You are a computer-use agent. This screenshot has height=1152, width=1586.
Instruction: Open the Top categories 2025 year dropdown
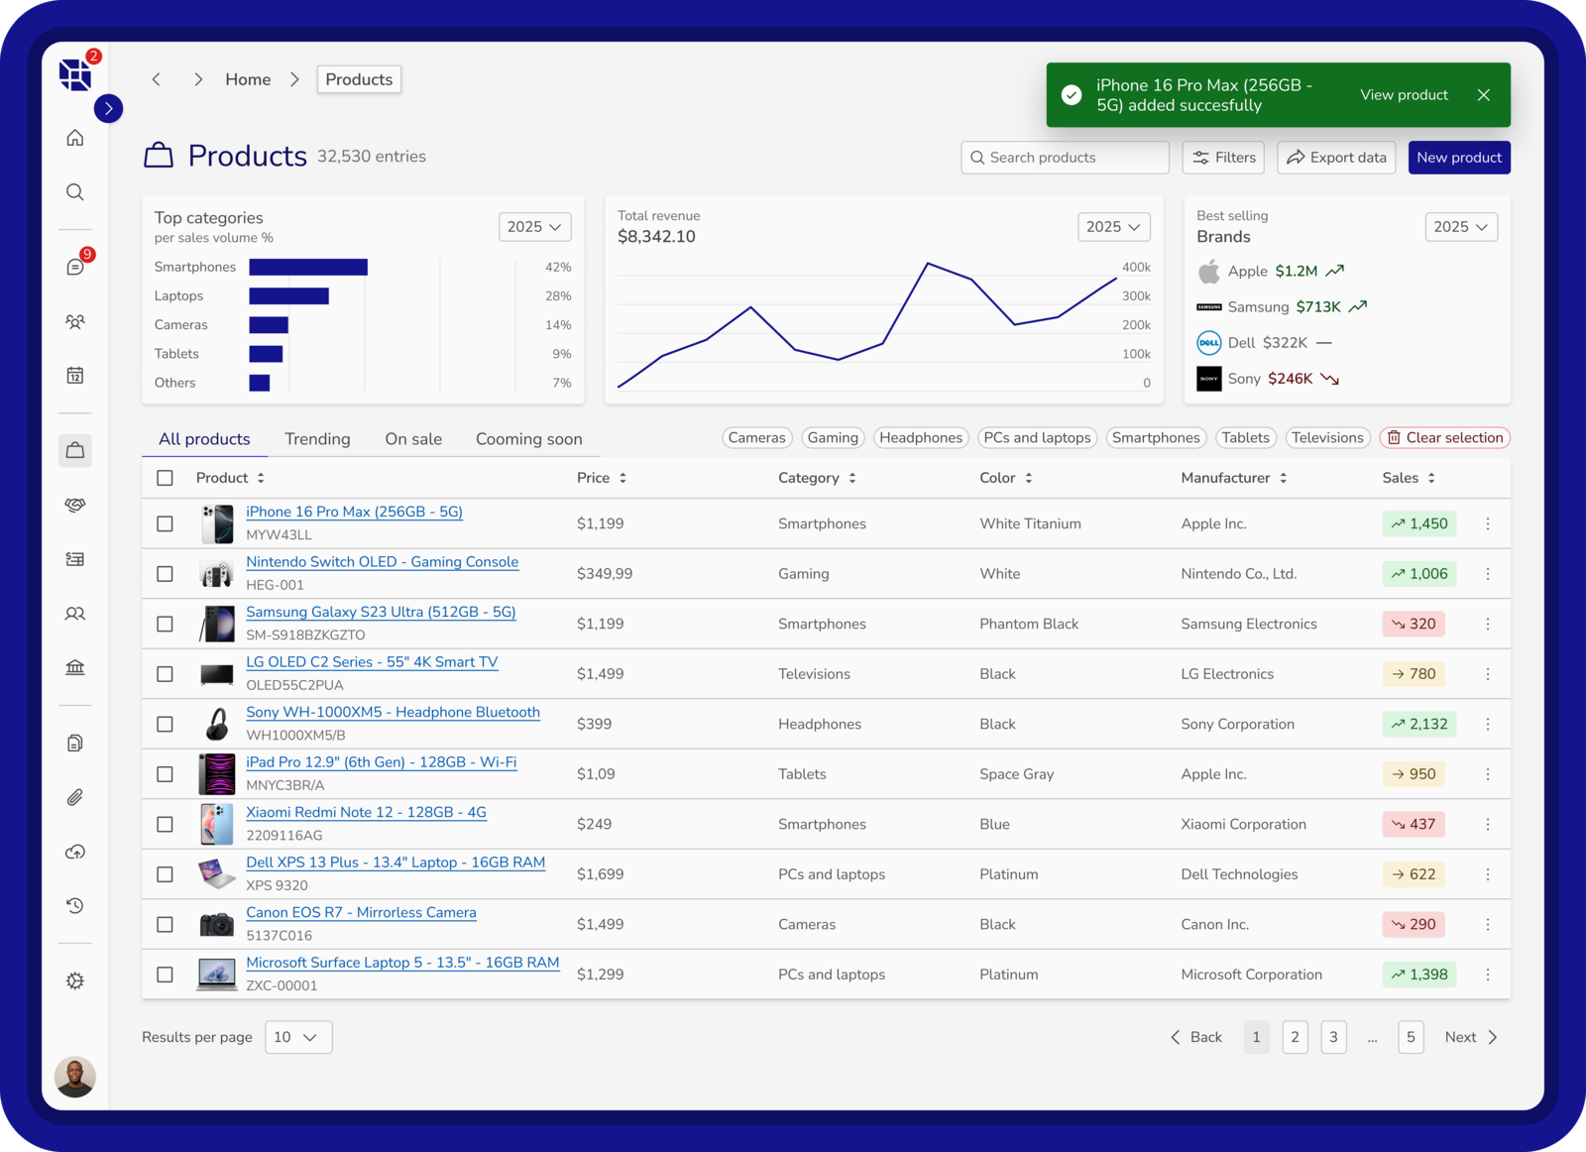(535, 227)
